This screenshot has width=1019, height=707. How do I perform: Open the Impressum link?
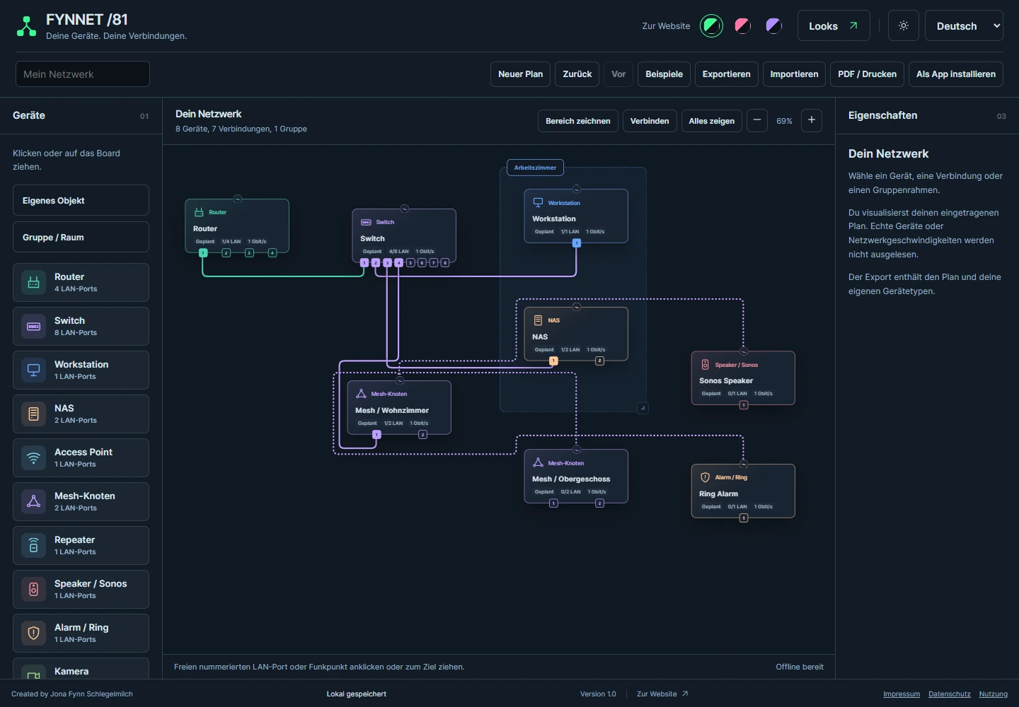tap(902, 694)
